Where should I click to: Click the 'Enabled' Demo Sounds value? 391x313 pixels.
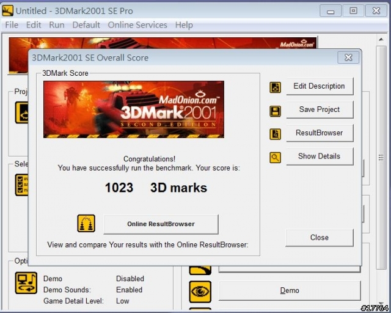[129, 290]
